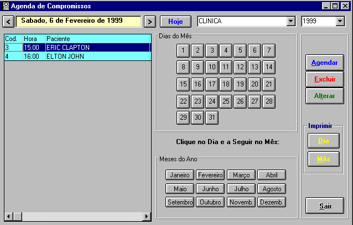Pick day 16 button
The height and width of the screenshot is (225, 353).
(198, 84)
